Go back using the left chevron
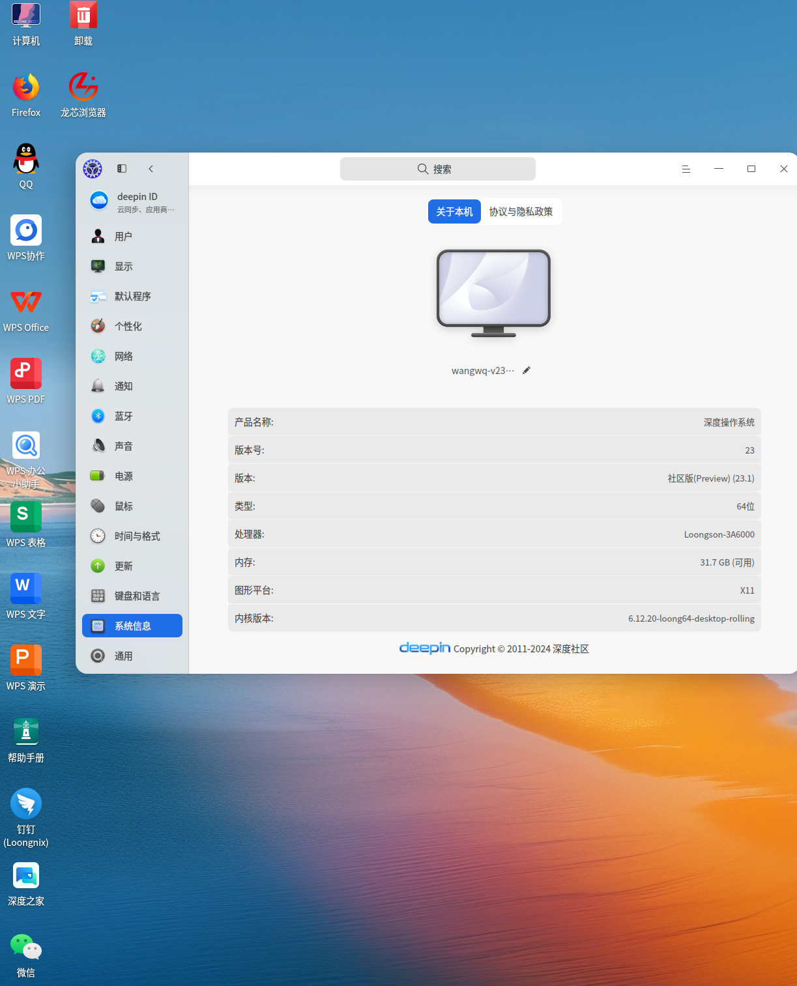The width and height of the screenshot is (797, 986). [151, 169]
